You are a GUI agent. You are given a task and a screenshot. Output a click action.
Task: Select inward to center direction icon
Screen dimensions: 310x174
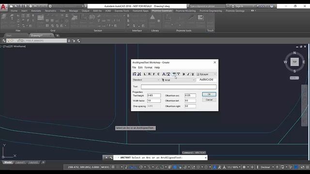pyautogui.click(x=179, y=74)
